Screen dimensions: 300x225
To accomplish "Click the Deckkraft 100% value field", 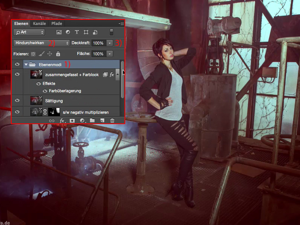I will (99, 43).
